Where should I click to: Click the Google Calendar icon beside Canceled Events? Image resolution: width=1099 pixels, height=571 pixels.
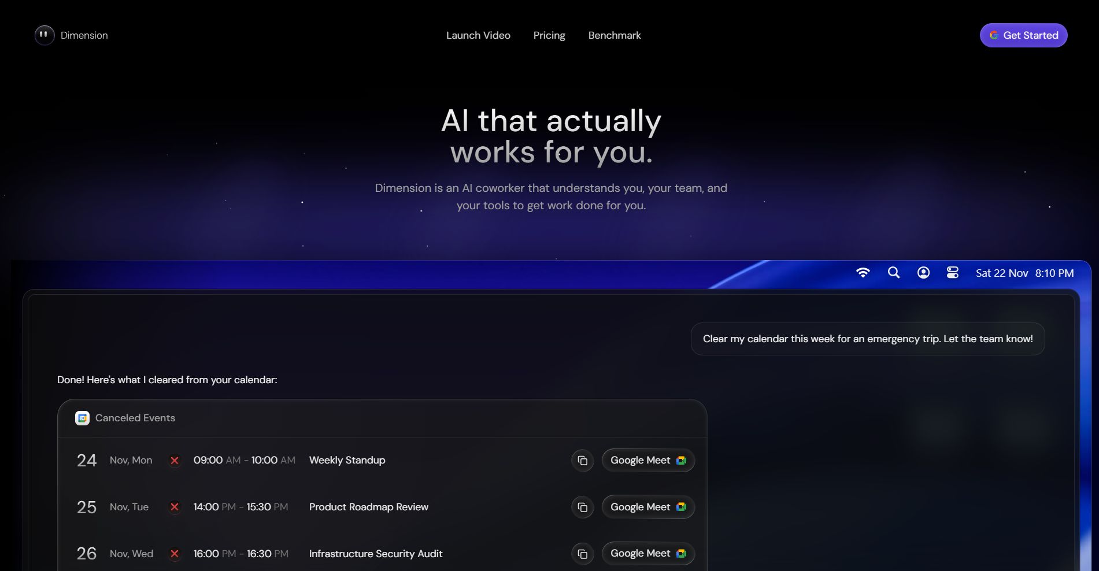click(83, 418)
